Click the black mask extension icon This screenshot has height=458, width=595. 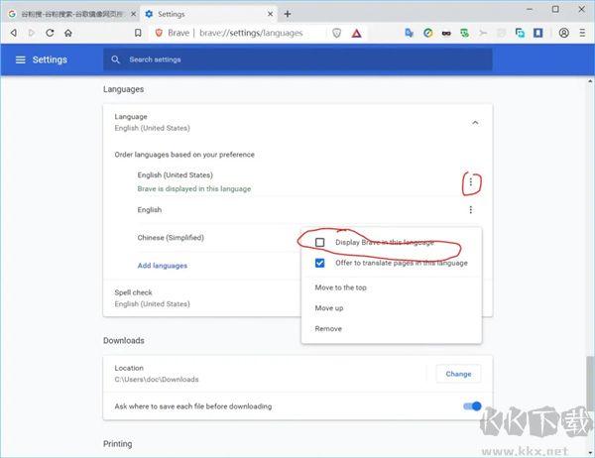(x=446, y=34)
